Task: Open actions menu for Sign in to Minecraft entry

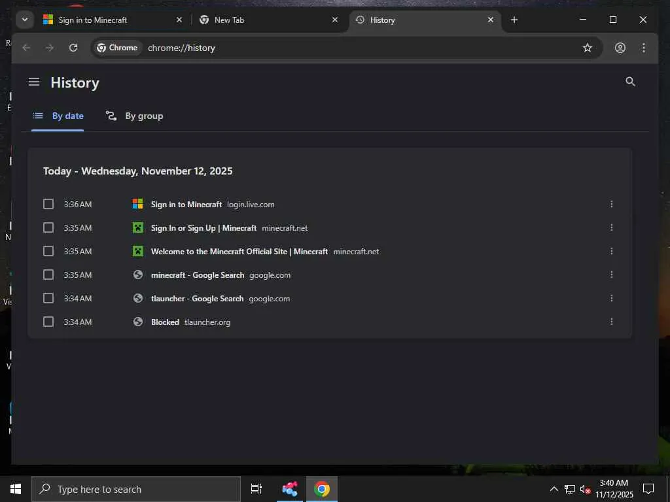Action: pyautogui.click(x=612, y=204)
